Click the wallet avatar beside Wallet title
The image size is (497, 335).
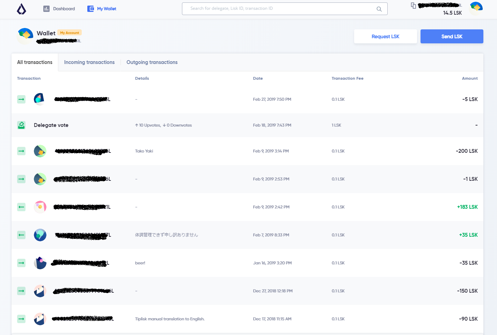click(x=25, y=36)
